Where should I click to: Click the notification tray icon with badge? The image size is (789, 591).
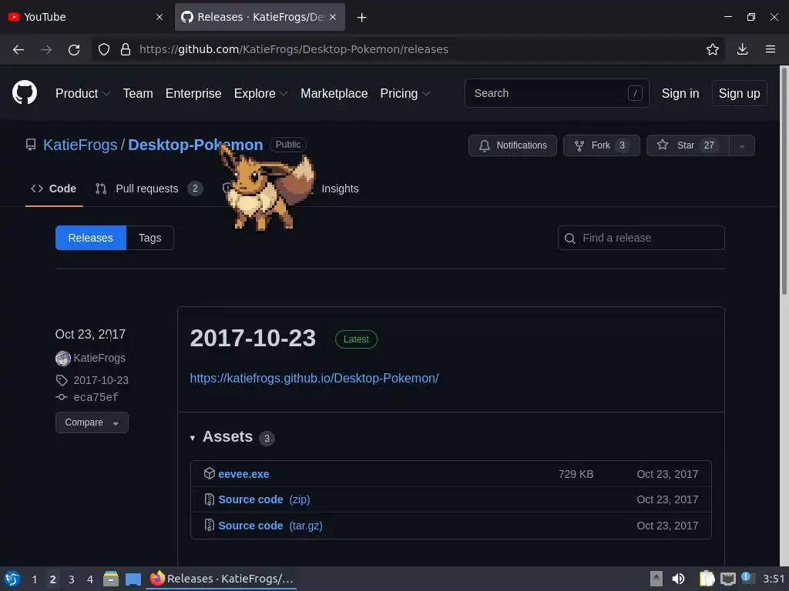[748, 578]
